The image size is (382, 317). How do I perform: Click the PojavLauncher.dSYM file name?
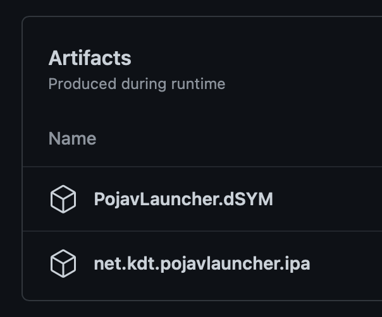tap(183, 200)
